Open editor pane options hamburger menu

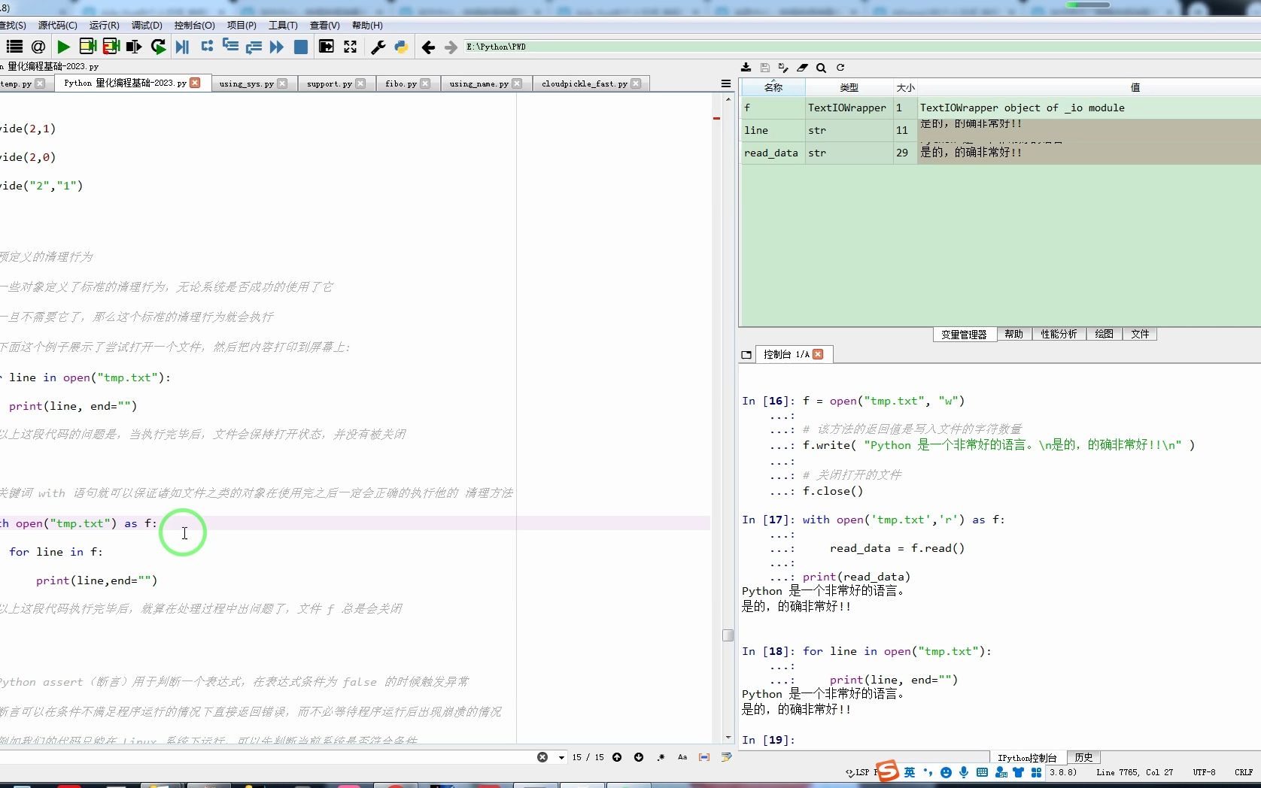click(726, 83)
